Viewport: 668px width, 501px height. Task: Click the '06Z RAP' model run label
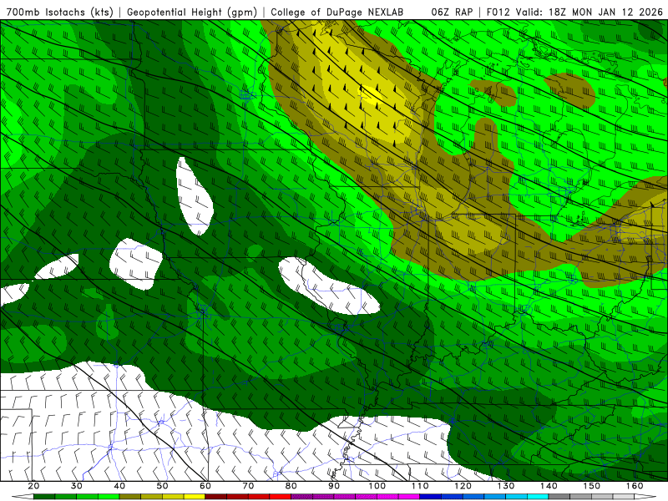[452, 12]
